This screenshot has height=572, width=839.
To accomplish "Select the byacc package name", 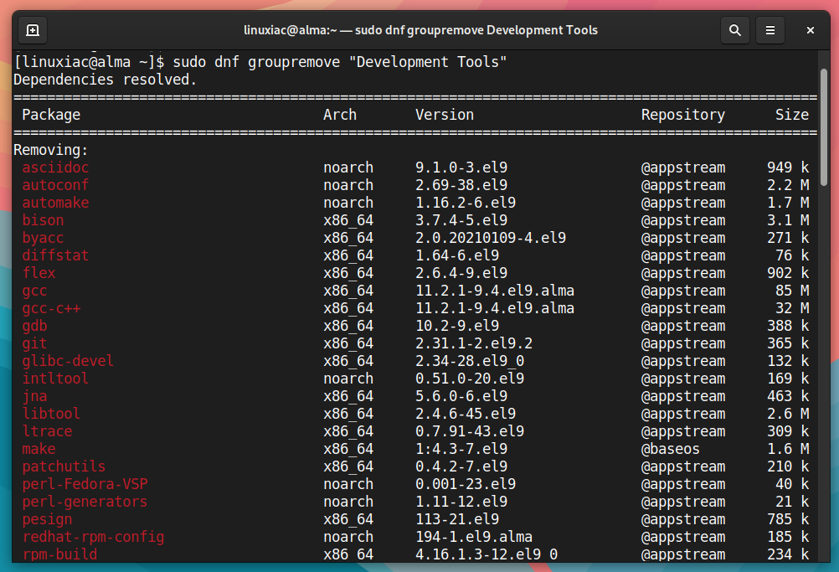I will tap(43, 238).
